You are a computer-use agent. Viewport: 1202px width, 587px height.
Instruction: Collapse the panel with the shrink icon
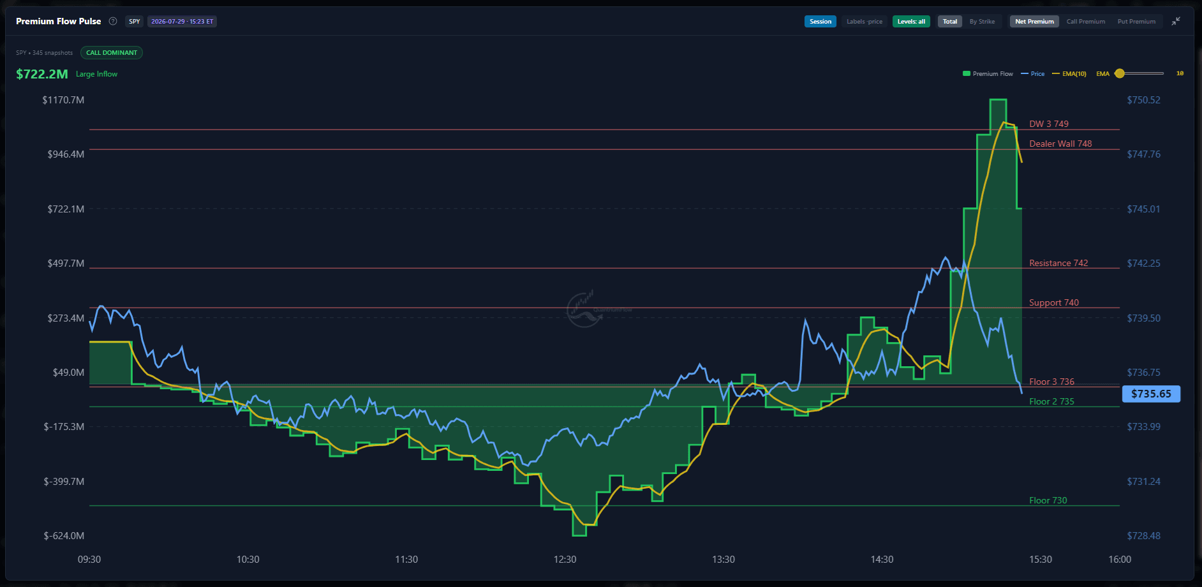tap(1176, 21)
